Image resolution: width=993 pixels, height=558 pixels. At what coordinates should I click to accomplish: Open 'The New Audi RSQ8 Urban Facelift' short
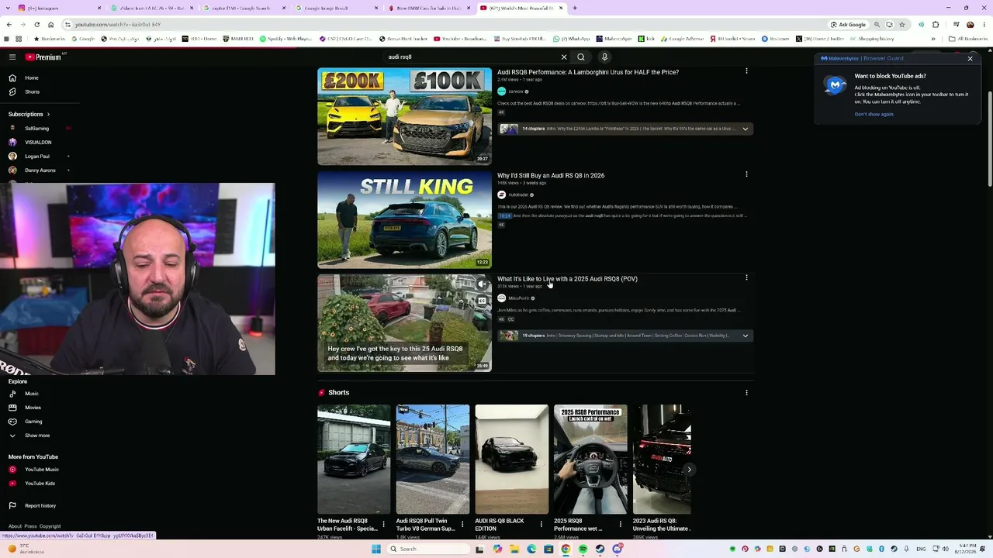point(354,460)
